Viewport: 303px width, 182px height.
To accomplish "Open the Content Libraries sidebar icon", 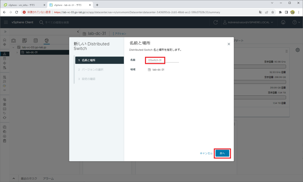I will click(5, 59).
